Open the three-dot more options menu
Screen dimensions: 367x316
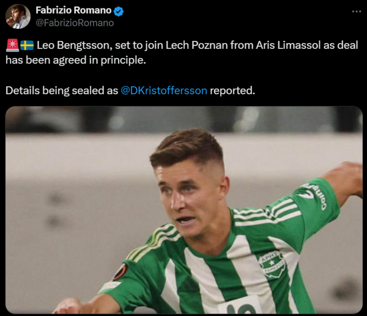tap(357, 11)
